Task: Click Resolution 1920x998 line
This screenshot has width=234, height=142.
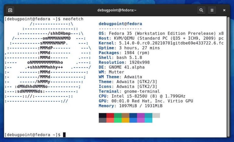Action: (124, 62)
